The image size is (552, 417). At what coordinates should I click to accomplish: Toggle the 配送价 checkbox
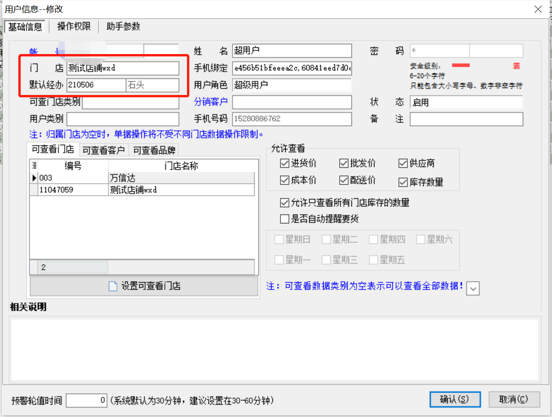pos(343,181)
